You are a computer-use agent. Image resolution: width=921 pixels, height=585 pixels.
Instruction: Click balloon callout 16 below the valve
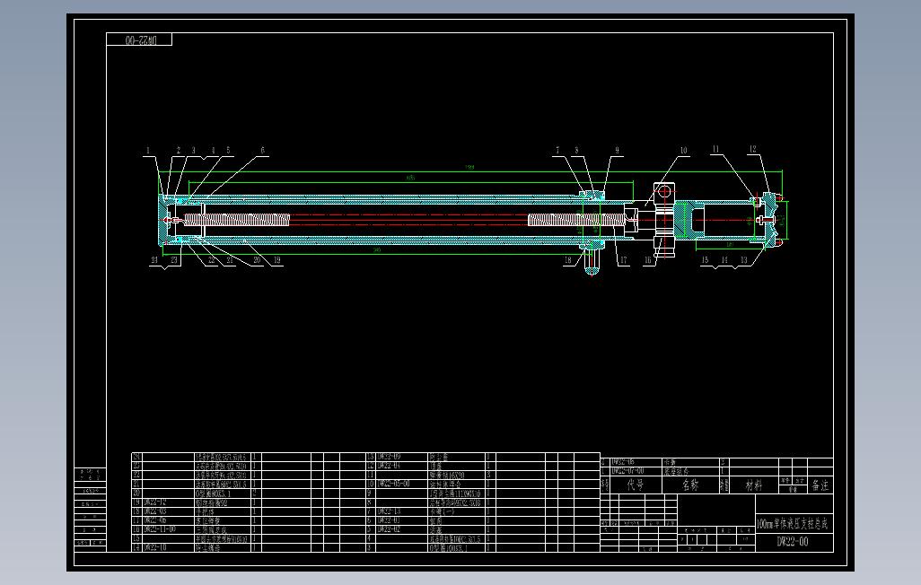tap(648, 259)
